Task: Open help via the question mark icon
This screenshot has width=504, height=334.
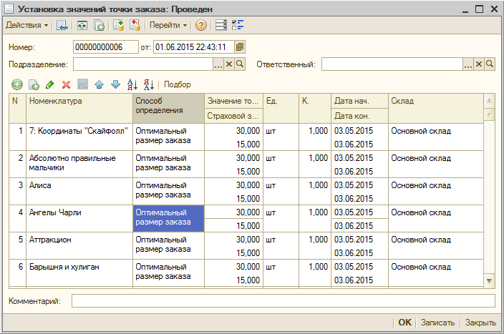Action: pyautogui.click(x=201, y=25)
